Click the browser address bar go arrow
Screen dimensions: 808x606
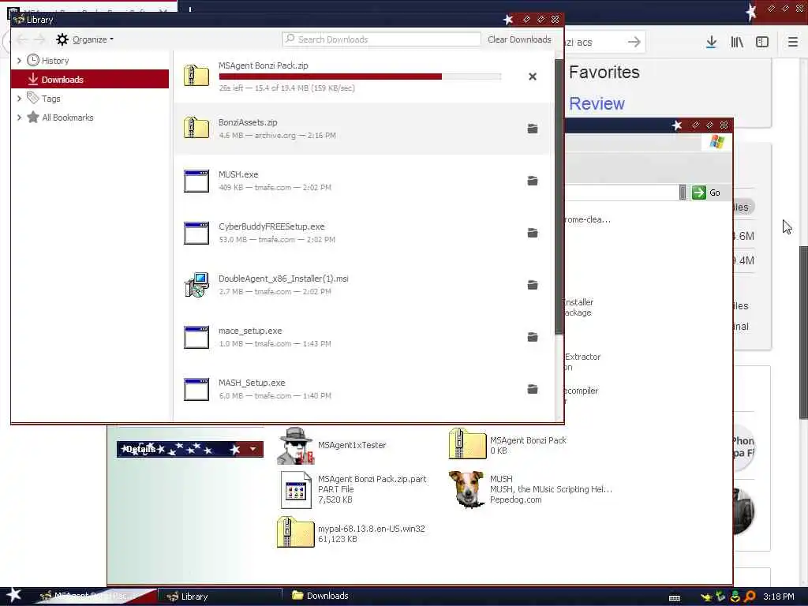click(x=634, y=43)
